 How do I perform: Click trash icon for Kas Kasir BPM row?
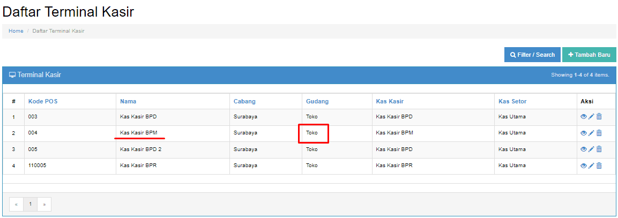tap(599, 133)
